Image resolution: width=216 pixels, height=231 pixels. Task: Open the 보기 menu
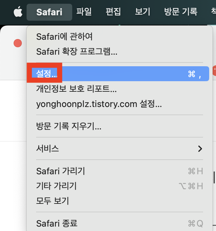pyautogui.click(x=142, y=12)
